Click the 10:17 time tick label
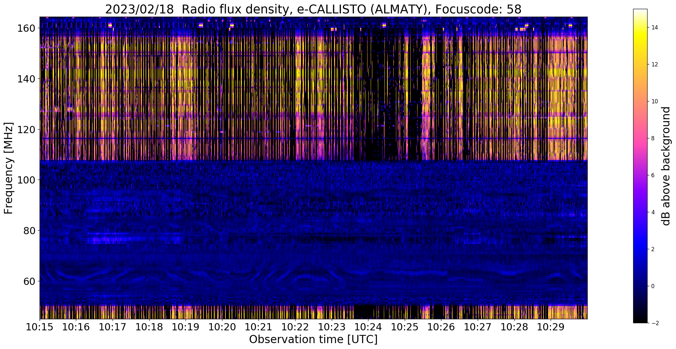 [113, 327]
